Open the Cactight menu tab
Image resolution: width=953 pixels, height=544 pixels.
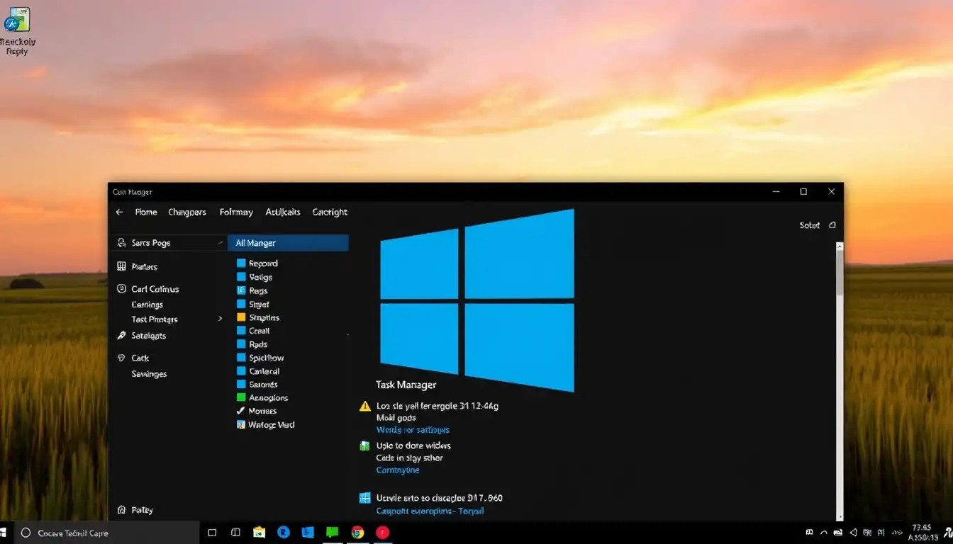(330, 212)
